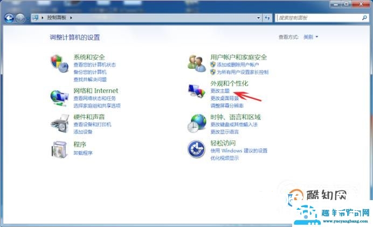Open 选择家庭组和共享选项 link
This screenshot has width=373, height=227.
pyautogui.click(x=97, y=105)
